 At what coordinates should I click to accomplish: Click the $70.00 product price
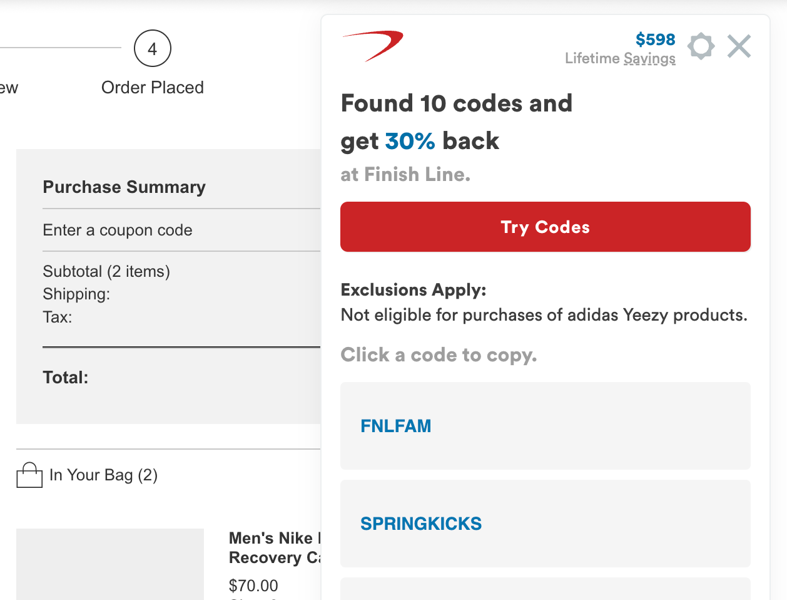pos(253,586)
